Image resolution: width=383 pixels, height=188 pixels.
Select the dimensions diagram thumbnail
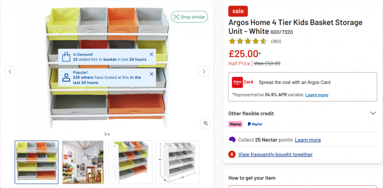tap(177, 162)
